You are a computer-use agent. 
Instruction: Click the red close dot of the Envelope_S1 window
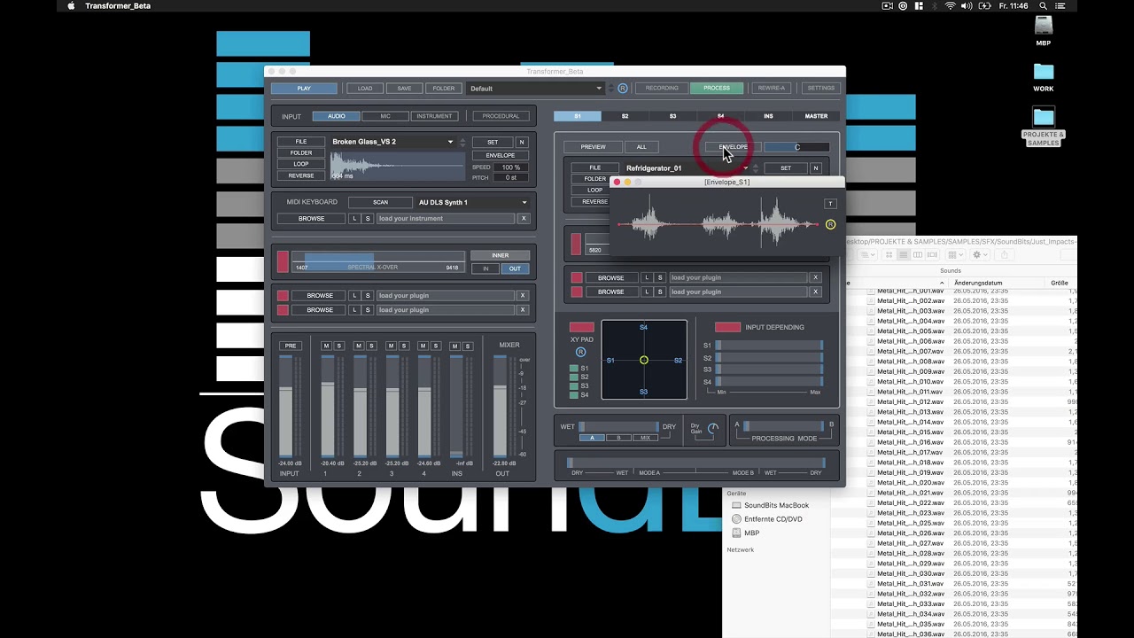coord(617,182)
